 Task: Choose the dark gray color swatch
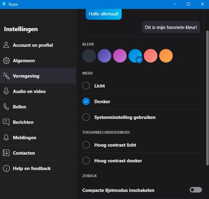[x=89, y=56]
